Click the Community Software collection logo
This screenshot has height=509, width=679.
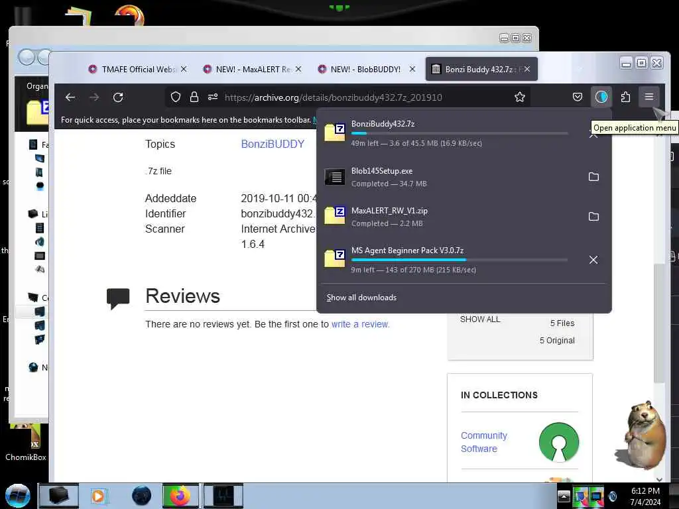[x=558, y=442]
